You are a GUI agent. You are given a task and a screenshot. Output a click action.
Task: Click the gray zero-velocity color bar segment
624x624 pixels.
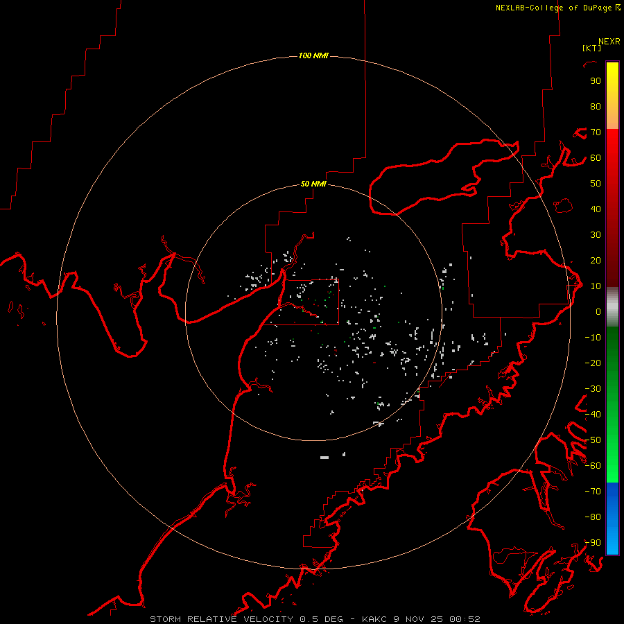click(x=612, y=307)
